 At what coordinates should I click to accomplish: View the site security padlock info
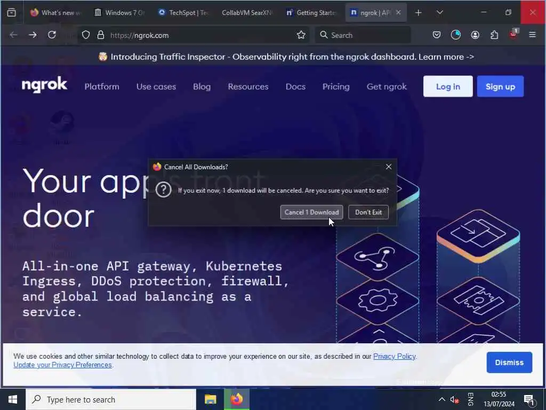101,35
